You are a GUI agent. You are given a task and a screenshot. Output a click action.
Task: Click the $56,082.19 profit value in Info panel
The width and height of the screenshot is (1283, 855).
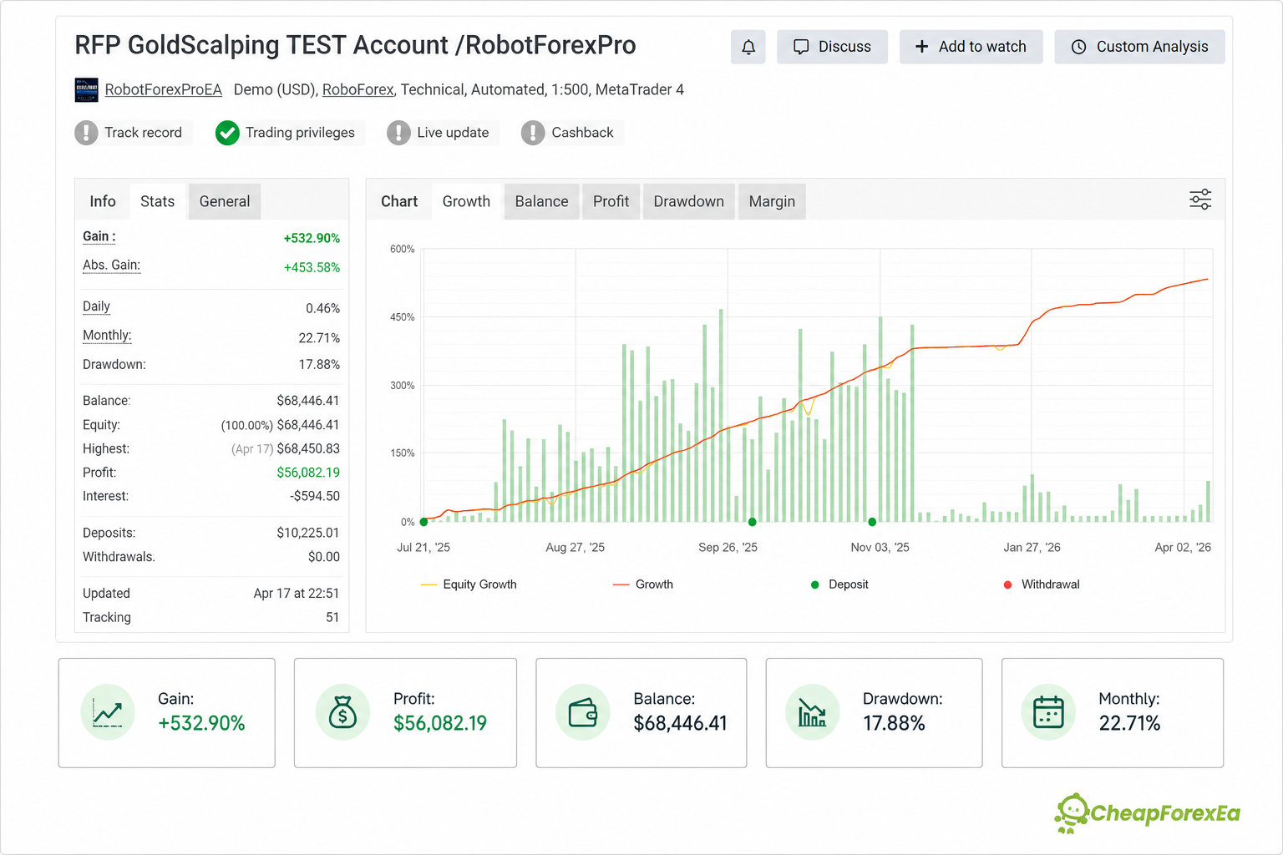tap(308, 473)
